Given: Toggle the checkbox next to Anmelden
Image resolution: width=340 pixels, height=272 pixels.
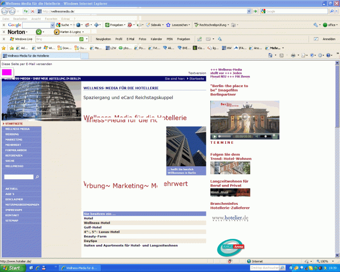Looking at the screenshot, I should [x=316, y=39].
